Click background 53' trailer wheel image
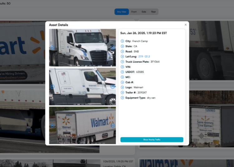The width and height of the screenshot is (234, 167). [212, 51]
